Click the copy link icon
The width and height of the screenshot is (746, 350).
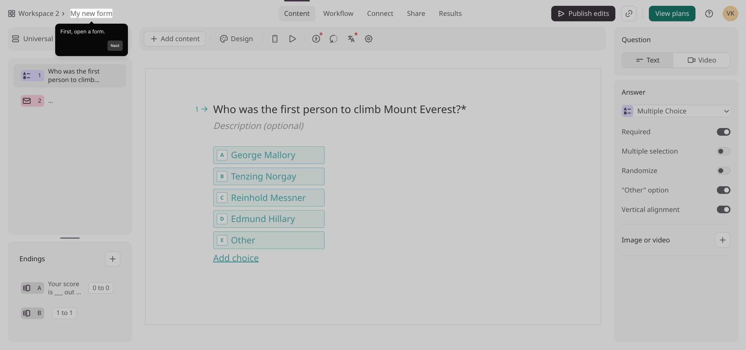(629, 14)
